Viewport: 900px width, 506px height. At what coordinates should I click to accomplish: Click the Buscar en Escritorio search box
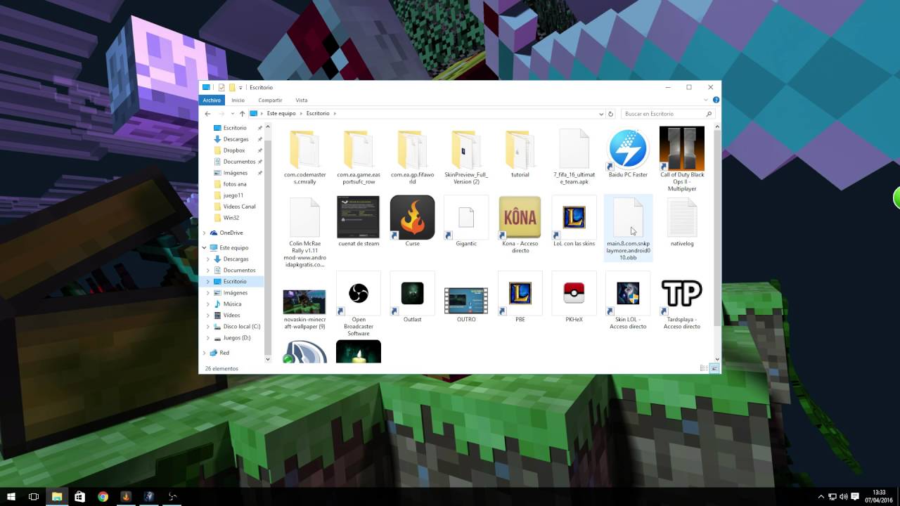click(668, 114)
